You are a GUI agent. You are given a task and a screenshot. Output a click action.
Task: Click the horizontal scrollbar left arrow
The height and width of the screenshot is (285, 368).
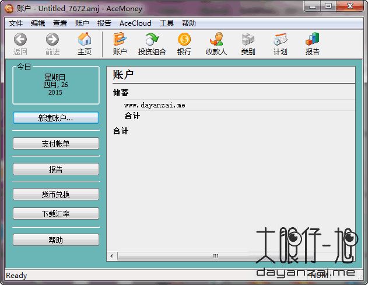pos(111,256)
